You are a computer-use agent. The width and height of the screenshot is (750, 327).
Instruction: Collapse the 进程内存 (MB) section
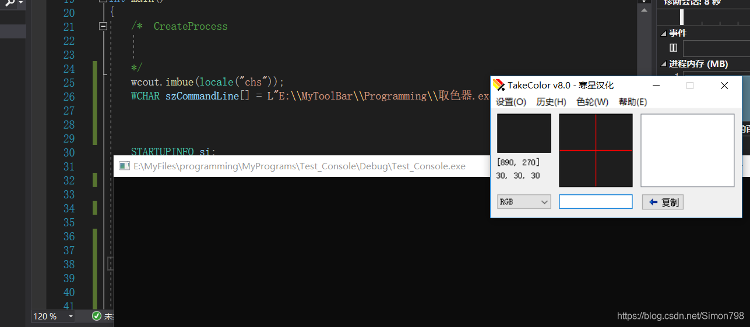(x=663, y=64)
